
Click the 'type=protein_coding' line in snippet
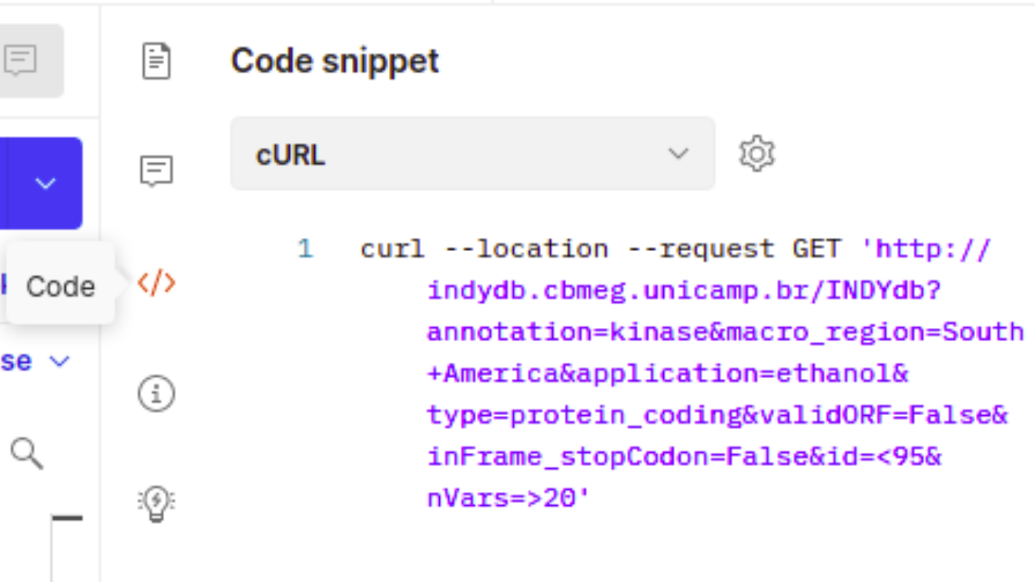click(x=717, y=416)
